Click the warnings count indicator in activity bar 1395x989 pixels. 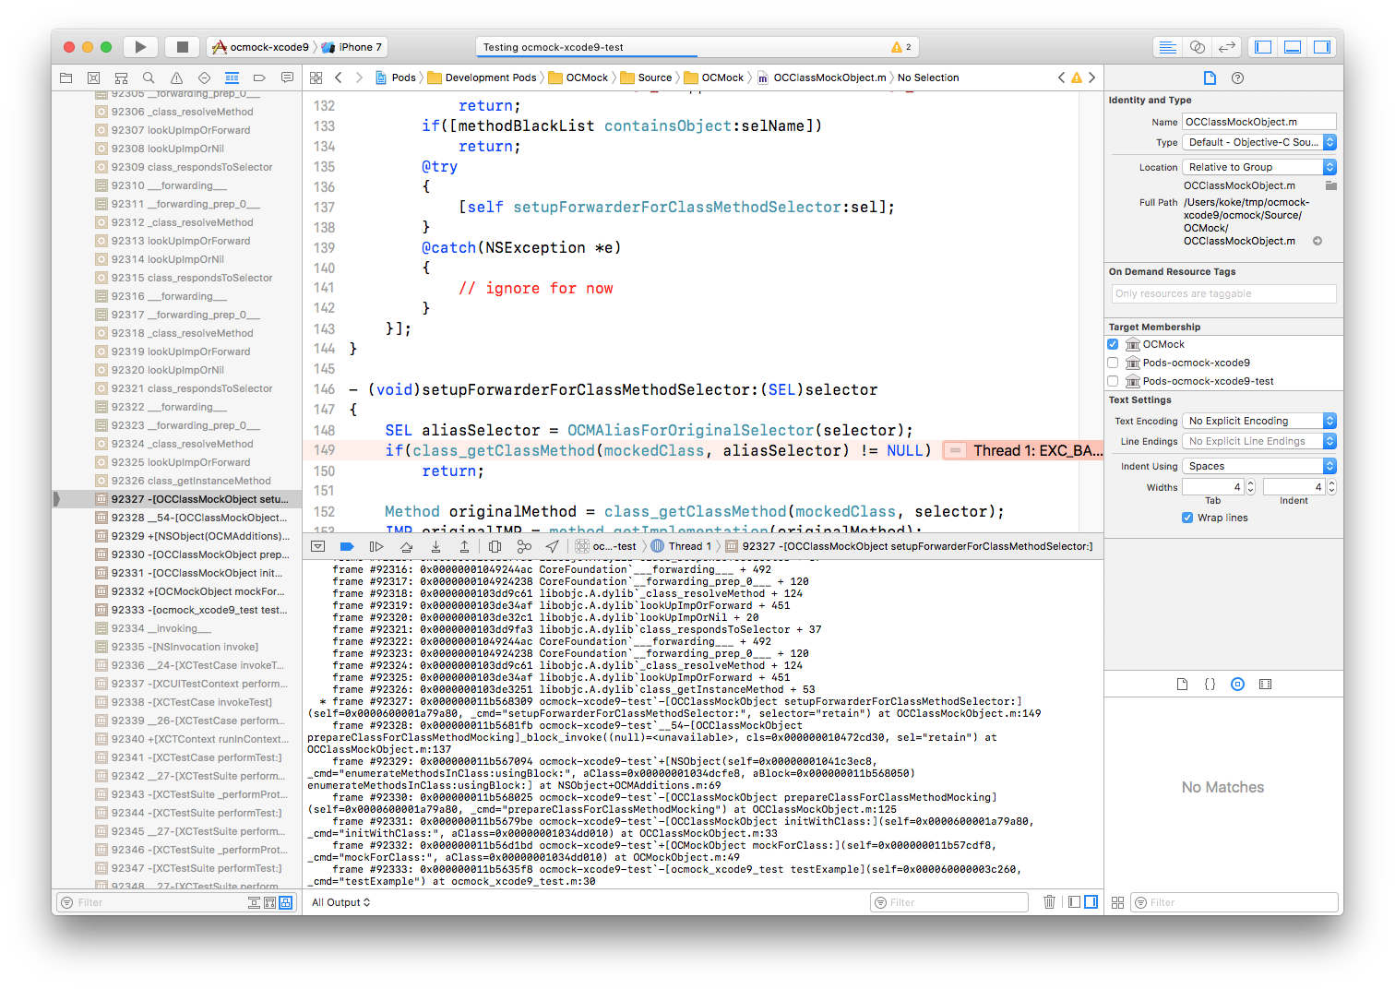[901, 47]
